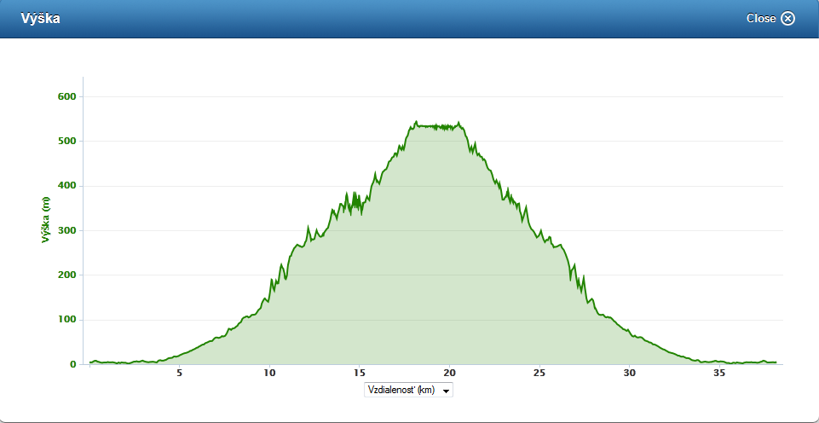Viewport: 819px width, 423px height.
Task: Click the vertical Výška (m) axis label
Action: pyautogui.click(x=46, y=219)
